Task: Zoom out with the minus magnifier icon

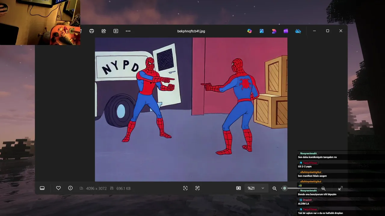Action: pyautogui.click(x=275, y=188)
